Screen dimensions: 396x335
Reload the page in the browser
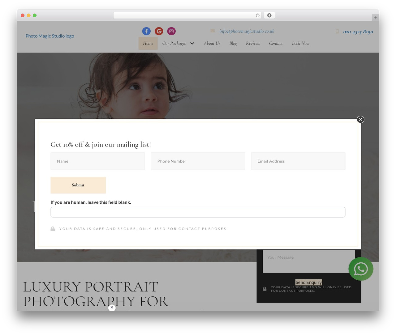(258, 15)
